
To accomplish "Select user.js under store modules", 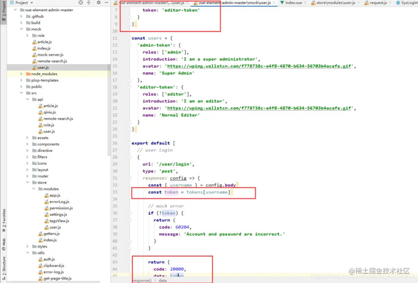I will click(55, 228).
